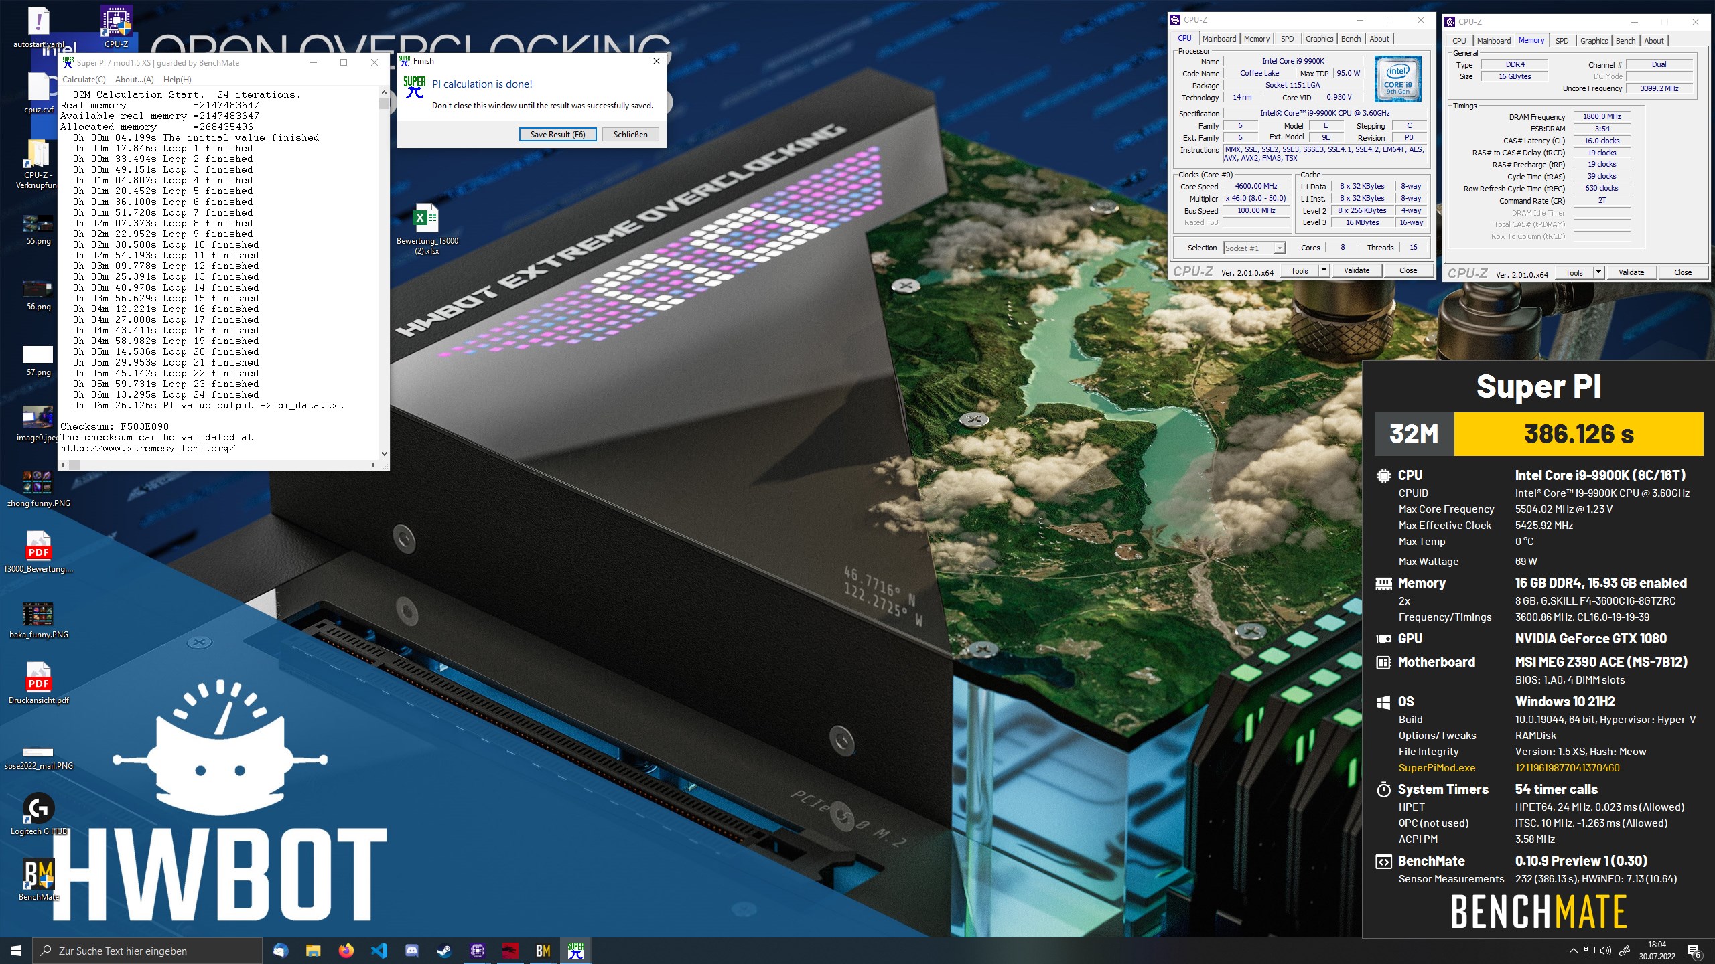Open the zhong funny.PNG desktop file
Screen dimensions: 1715x964
click(39, 489)
